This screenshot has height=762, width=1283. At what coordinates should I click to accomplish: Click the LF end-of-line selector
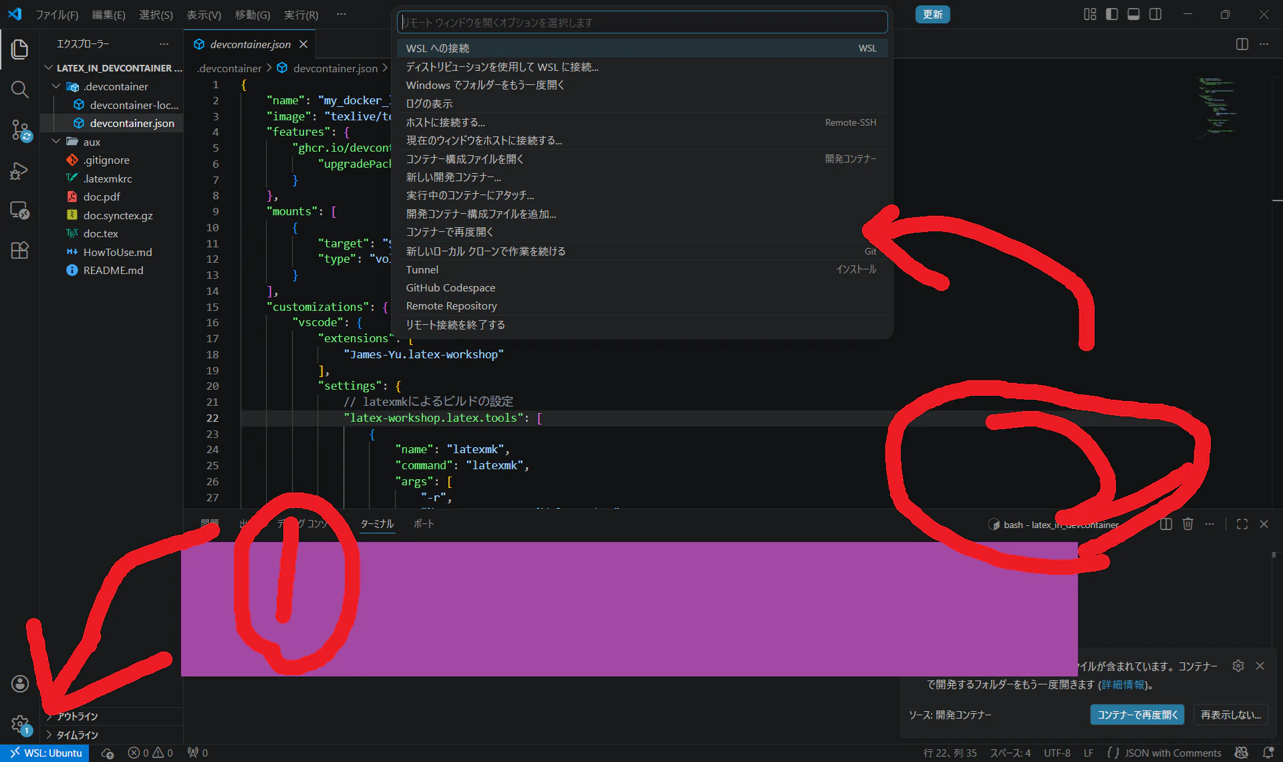[1089, 753]
